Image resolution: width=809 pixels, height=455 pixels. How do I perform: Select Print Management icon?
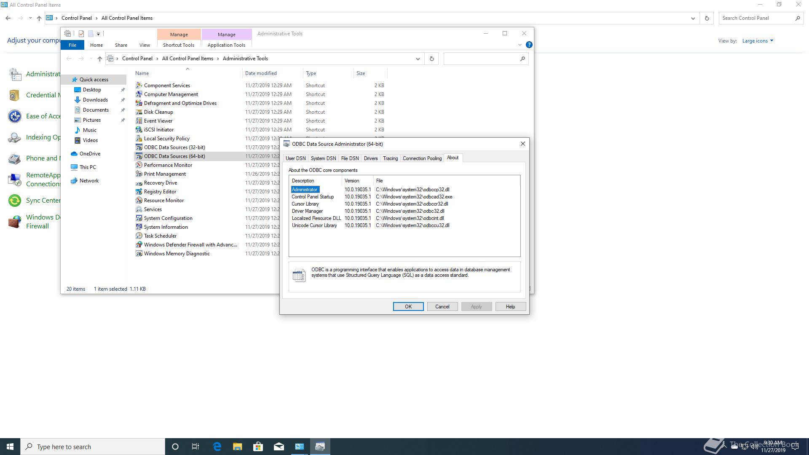coord(139,174)
